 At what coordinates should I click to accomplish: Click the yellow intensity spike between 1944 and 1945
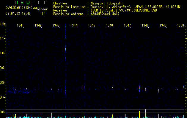coord(83,115)
